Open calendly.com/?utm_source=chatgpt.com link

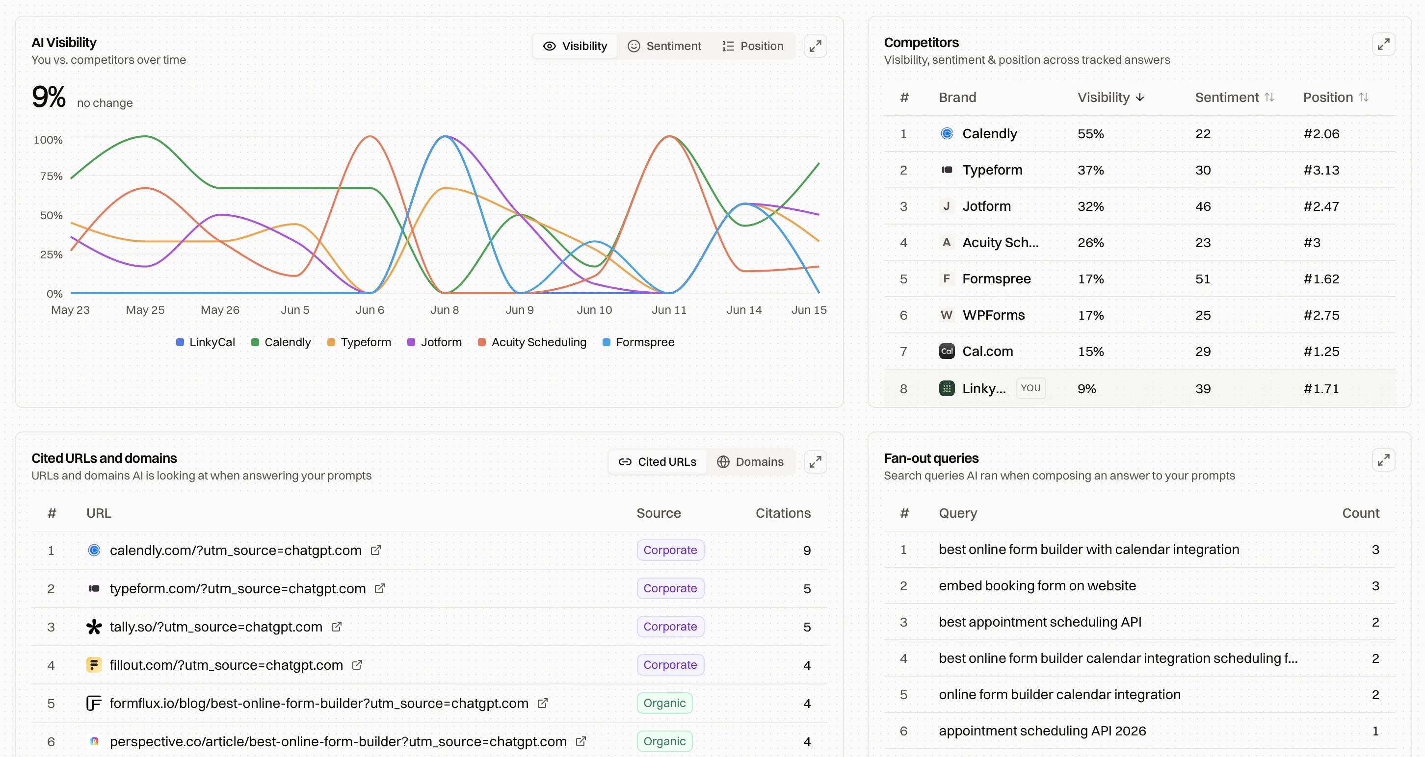(236, 550)
